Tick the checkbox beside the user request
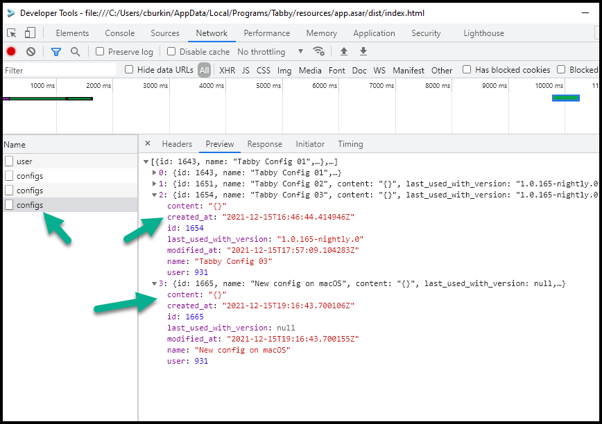The width and height of the screenshot is (602, 424). pos(9,161)
